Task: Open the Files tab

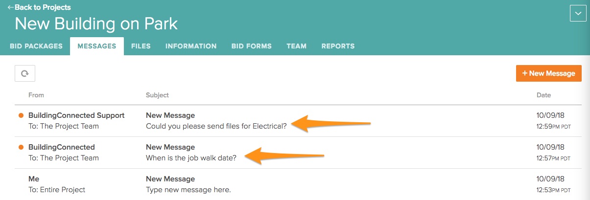Action: pos(141,46)
